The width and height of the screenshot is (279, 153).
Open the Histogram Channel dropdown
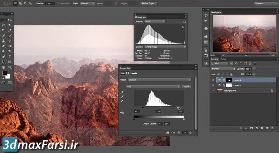click(x=154, y=22)
